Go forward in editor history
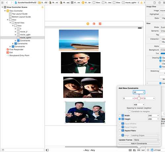This screenshot has width=165, height=152. (x=11, y=2)
